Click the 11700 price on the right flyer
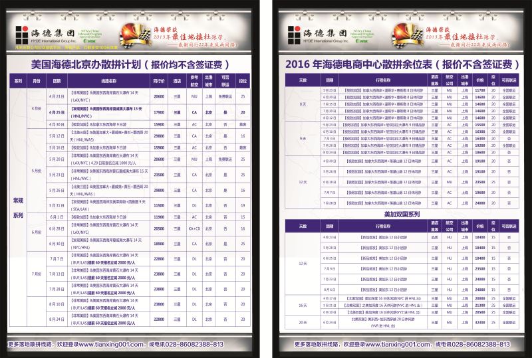532x358 pixels. pos(479,90)
